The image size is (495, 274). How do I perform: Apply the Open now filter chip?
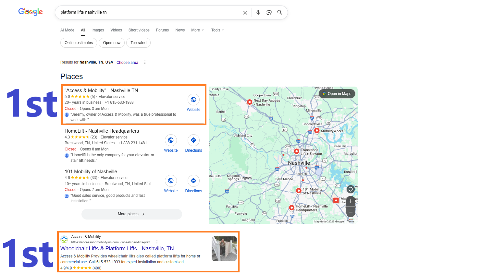pyautogui.click(x=112, y=43)
